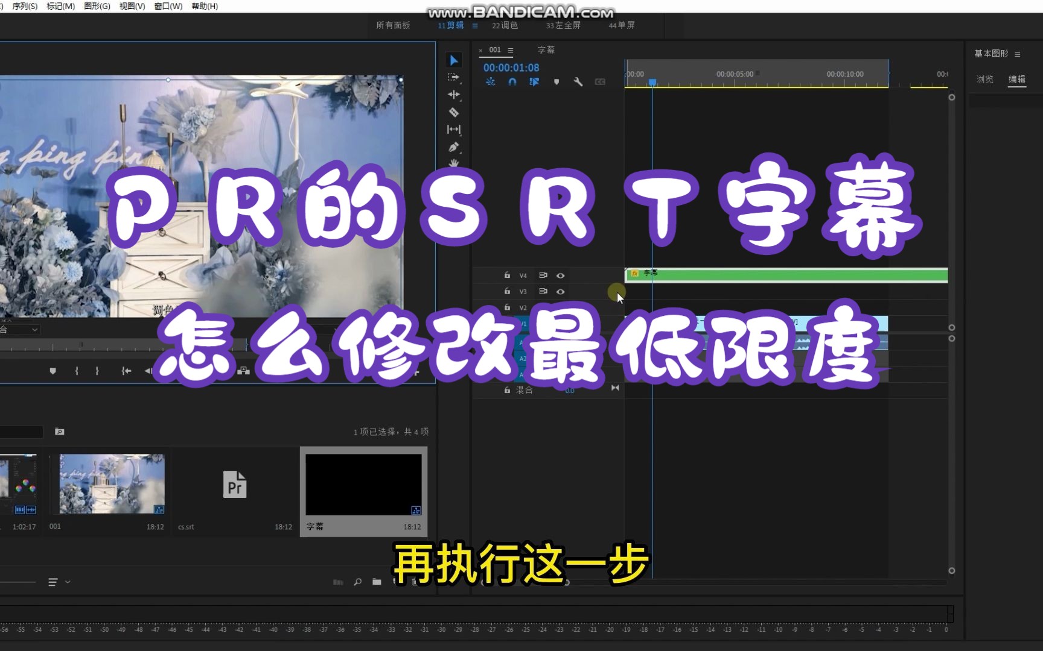1043x651 pixels.
Task: Toggle Snap in the timeline
Action: pos(512,82)
